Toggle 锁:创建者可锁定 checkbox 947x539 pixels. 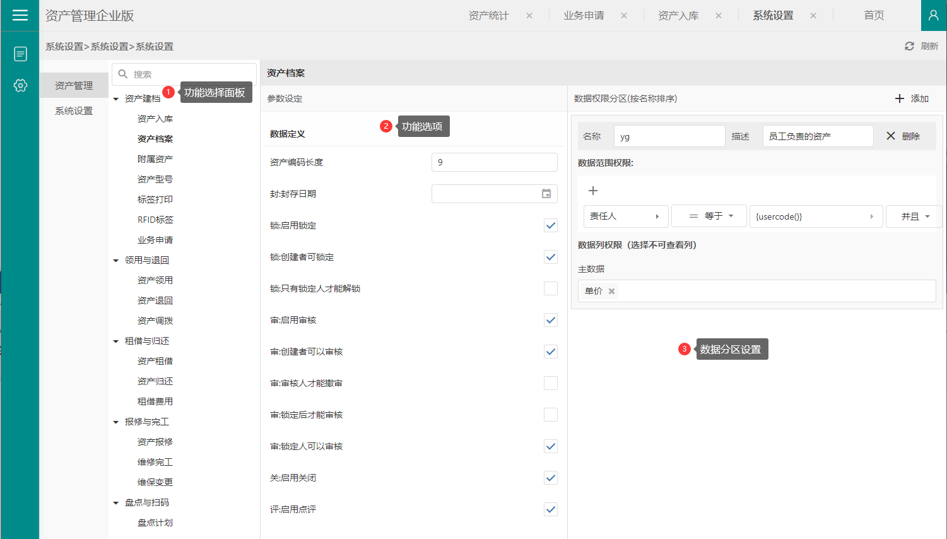coord(551,257)
